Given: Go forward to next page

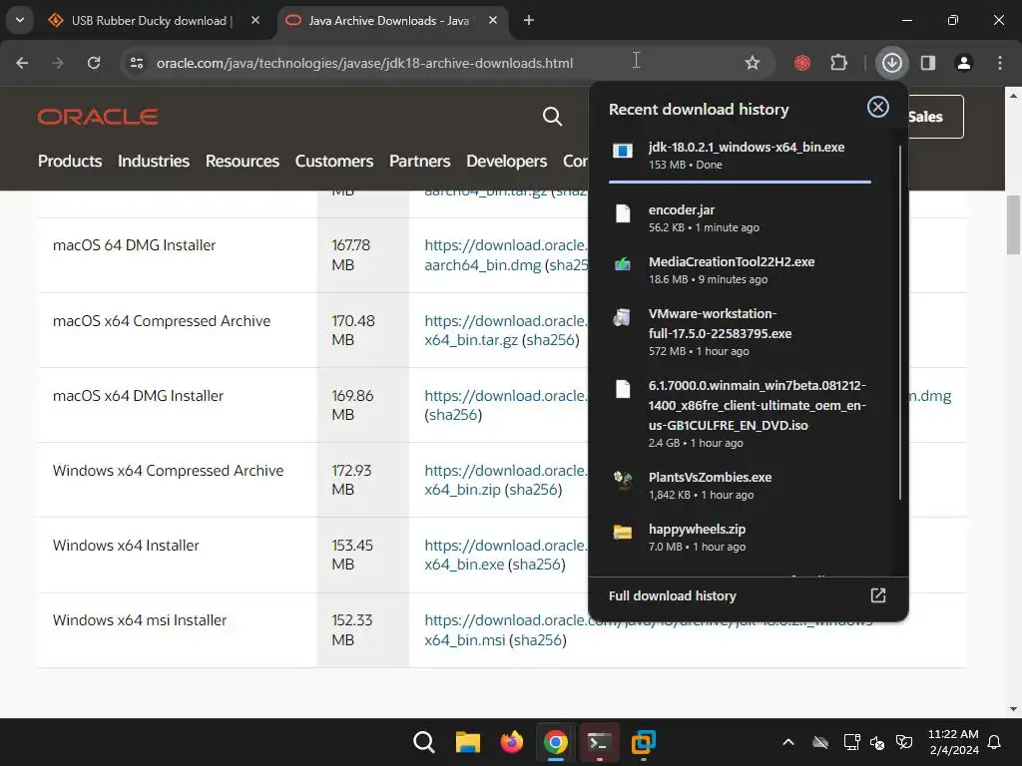Looking at the screenshot, I should tap(58, 63).
